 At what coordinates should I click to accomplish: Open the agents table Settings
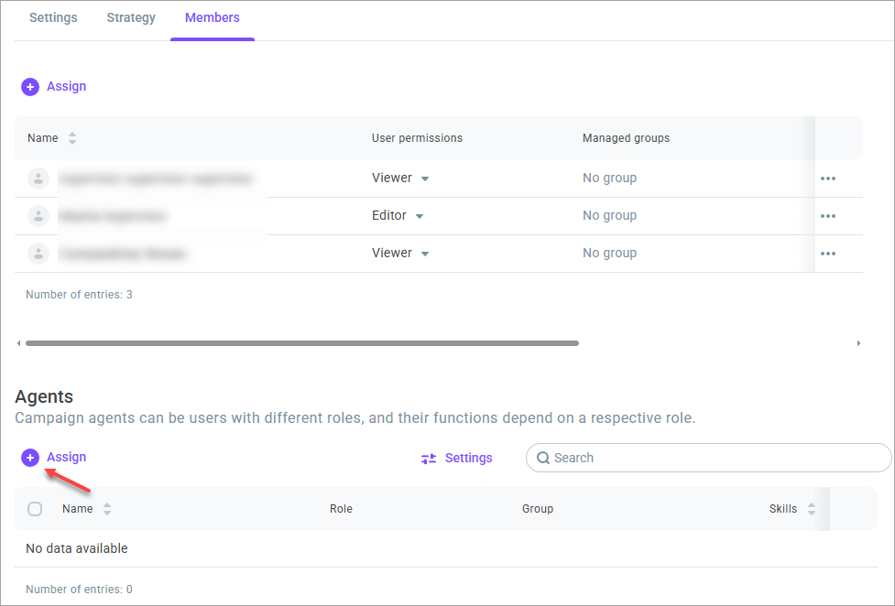[456, 459]
